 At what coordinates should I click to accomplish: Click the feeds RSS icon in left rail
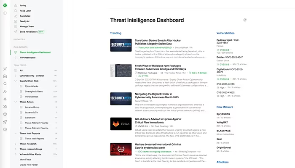pos(5,69)
